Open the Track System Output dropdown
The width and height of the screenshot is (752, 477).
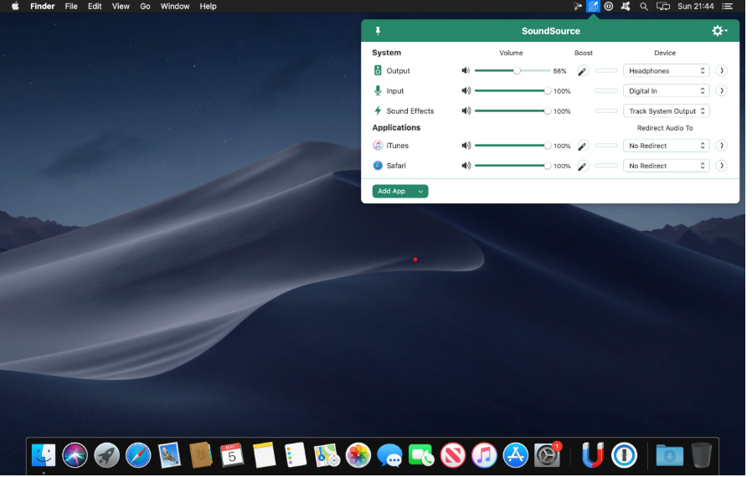(x=666, y=111)
